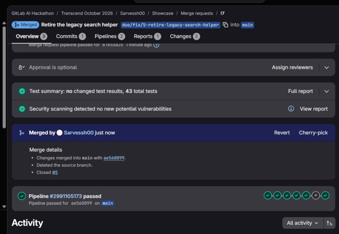Go to Transcend October 2026 breadcrumb

(x=87, y=13)
